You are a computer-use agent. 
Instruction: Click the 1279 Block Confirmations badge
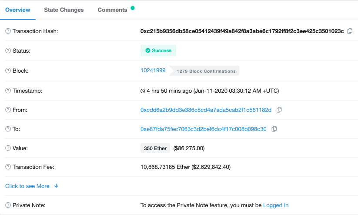point(204,71)
